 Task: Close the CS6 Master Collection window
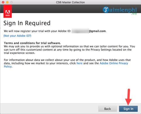[x=3, y=2]
